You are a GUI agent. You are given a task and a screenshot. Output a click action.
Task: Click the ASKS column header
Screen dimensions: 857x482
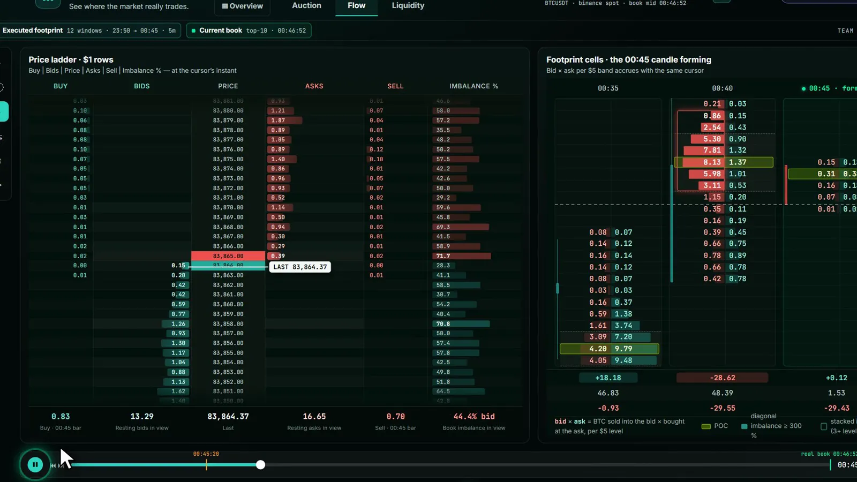[x=314, y=86]
